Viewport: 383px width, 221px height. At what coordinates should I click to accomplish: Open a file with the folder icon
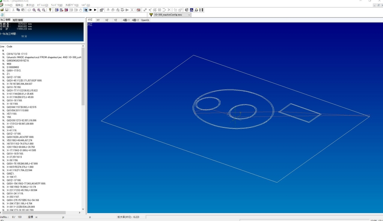(x=2, y=10)
